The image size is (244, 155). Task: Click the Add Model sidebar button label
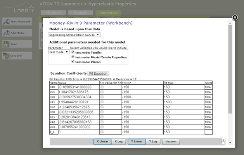point(17,33)
